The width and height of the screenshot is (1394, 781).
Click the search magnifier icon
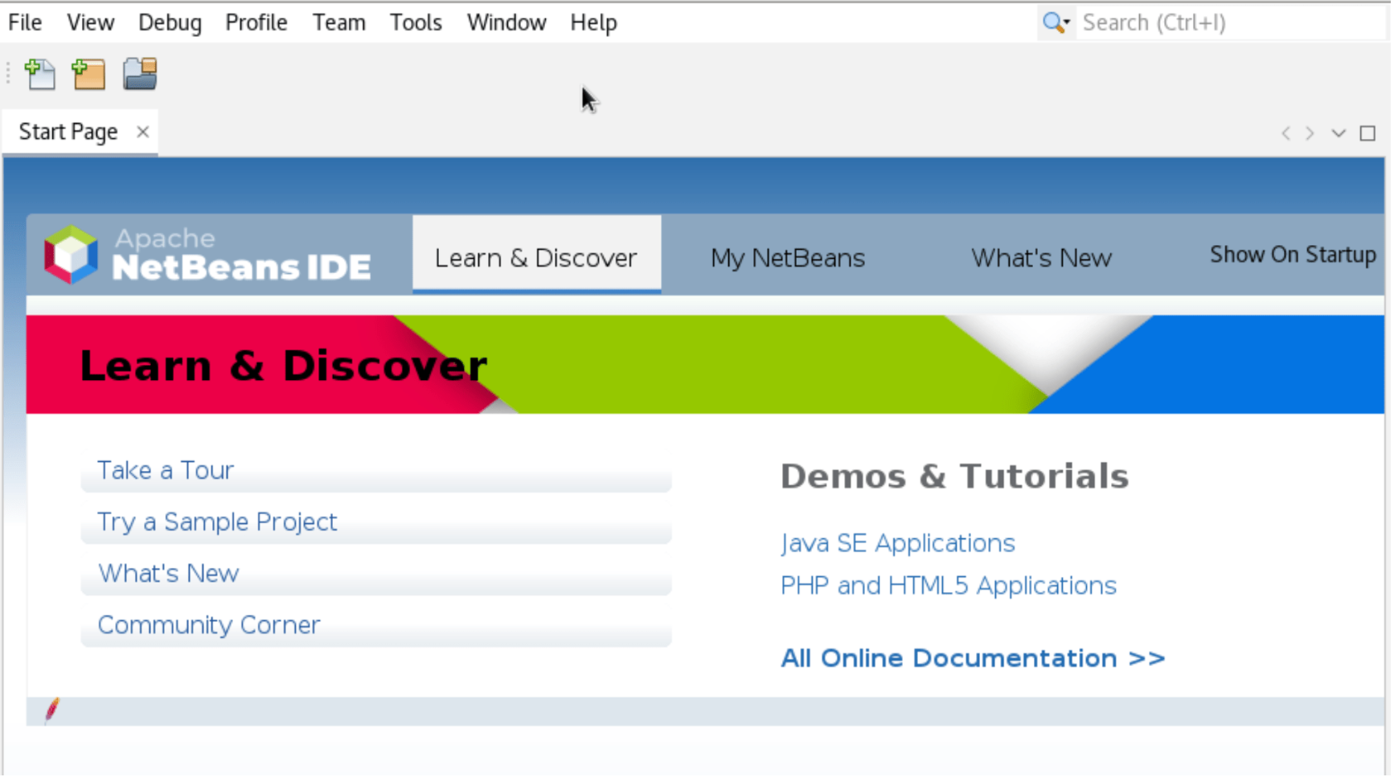coord(1051,22)
